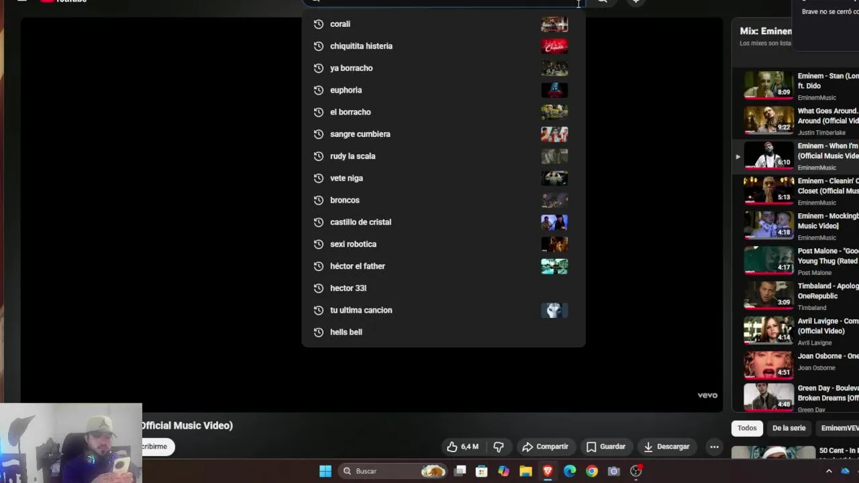
Task: Play the Post Malone video thumbnail
Action: pyautogui.click(x=768, y=260)
